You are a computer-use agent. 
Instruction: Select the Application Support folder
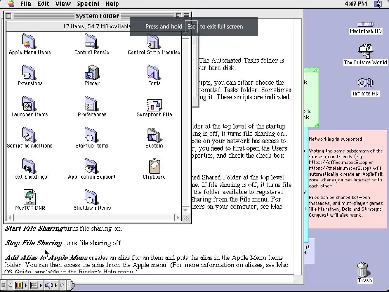coord(91,166)
